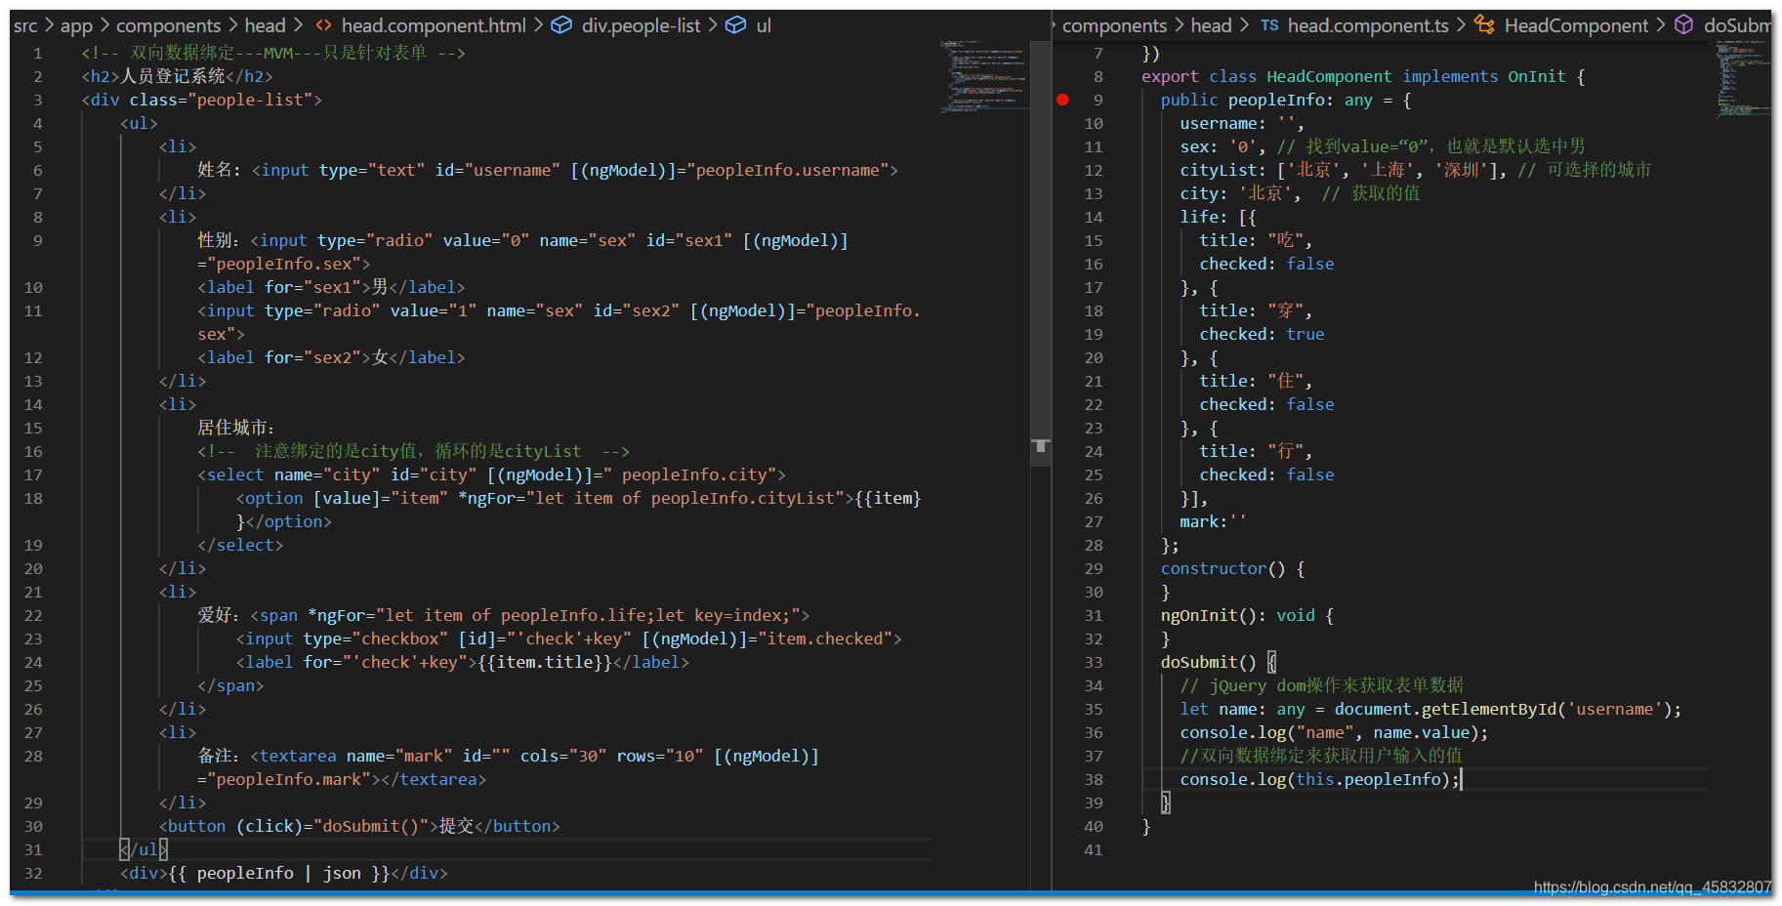Click line number 41 in the TS editor
Viewport: 1782px width, 906px height.
point(1093,849)
